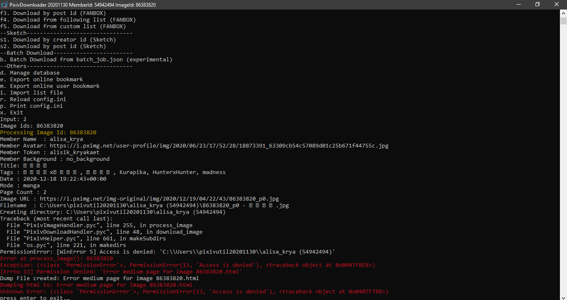This screenshot has width=567, height=300.
Task: Click 'Date : 2020-12-18 19:22:43+00:00' line
Action: 53,179
